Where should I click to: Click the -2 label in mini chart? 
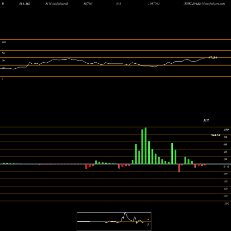tap(148, 219)
